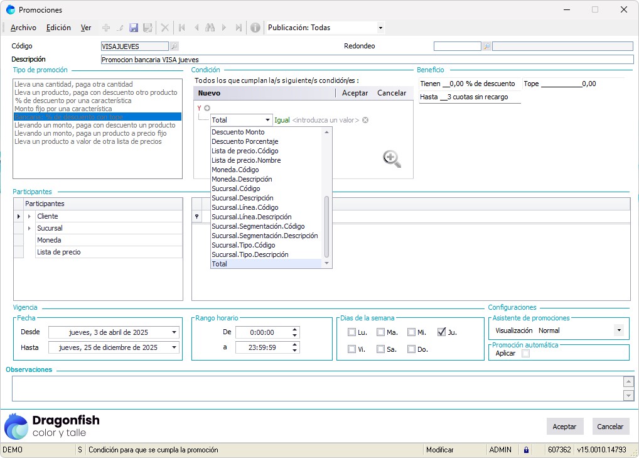Check the Sa. day checkbox

(380, 349)
